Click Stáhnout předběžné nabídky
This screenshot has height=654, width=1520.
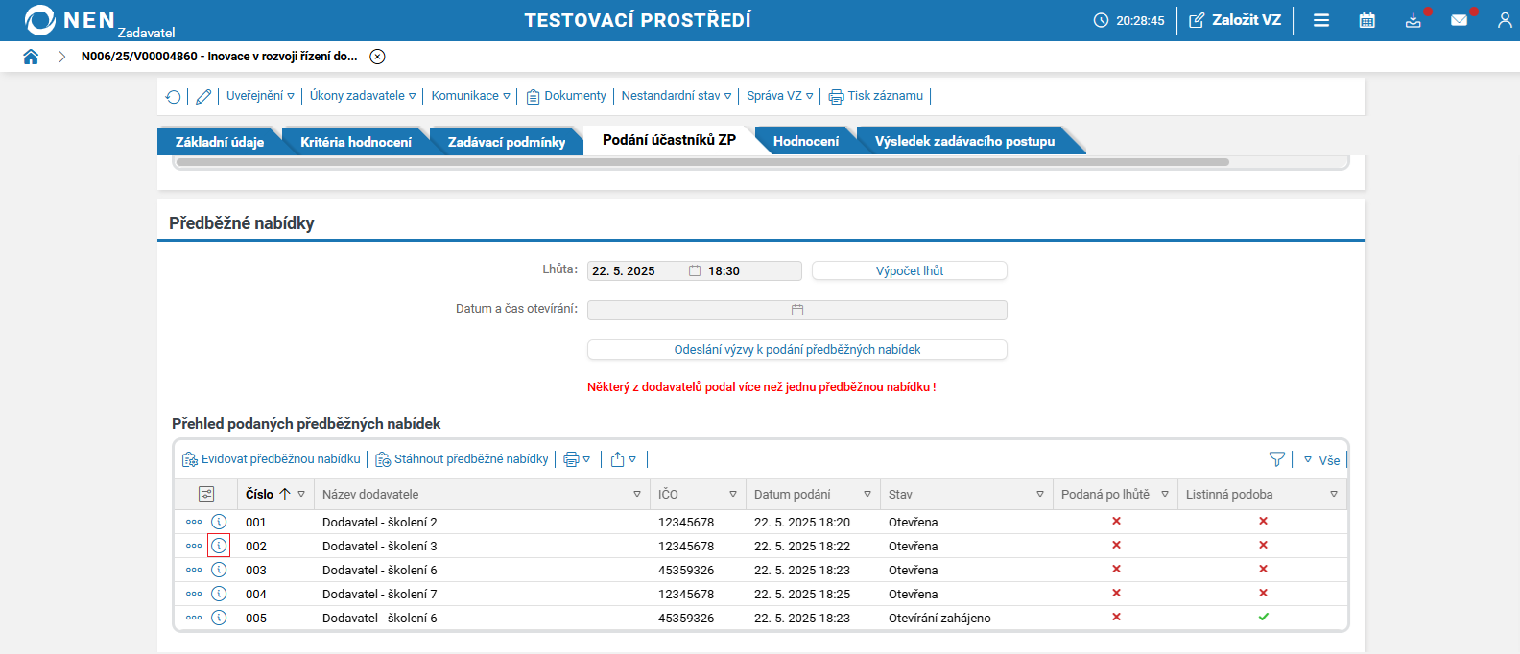[462, 459]
